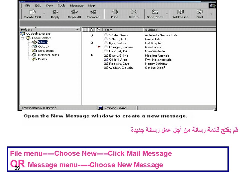Sort by the priority column header

click(x=85, y=30)
